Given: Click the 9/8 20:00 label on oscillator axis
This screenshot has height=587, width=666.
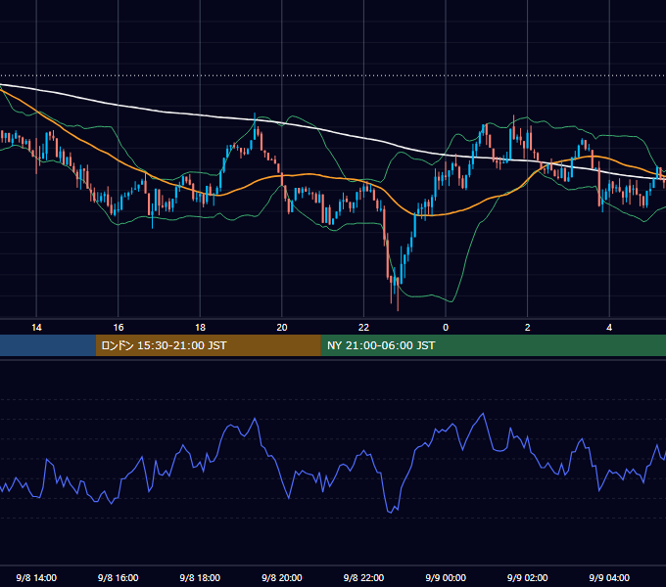Looking at the screenshot, I should (x=282, y=577).
